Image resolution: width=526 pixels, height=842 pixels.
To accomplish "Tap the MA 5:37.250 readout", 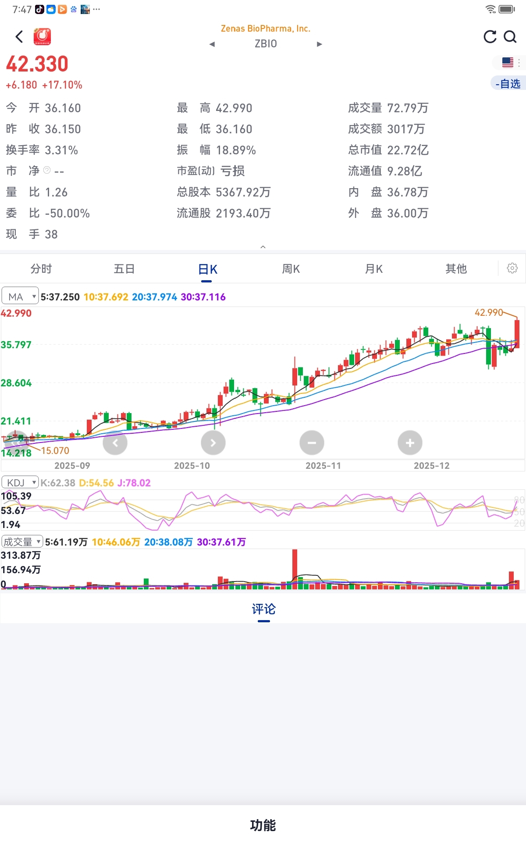I will pos(60,297).
